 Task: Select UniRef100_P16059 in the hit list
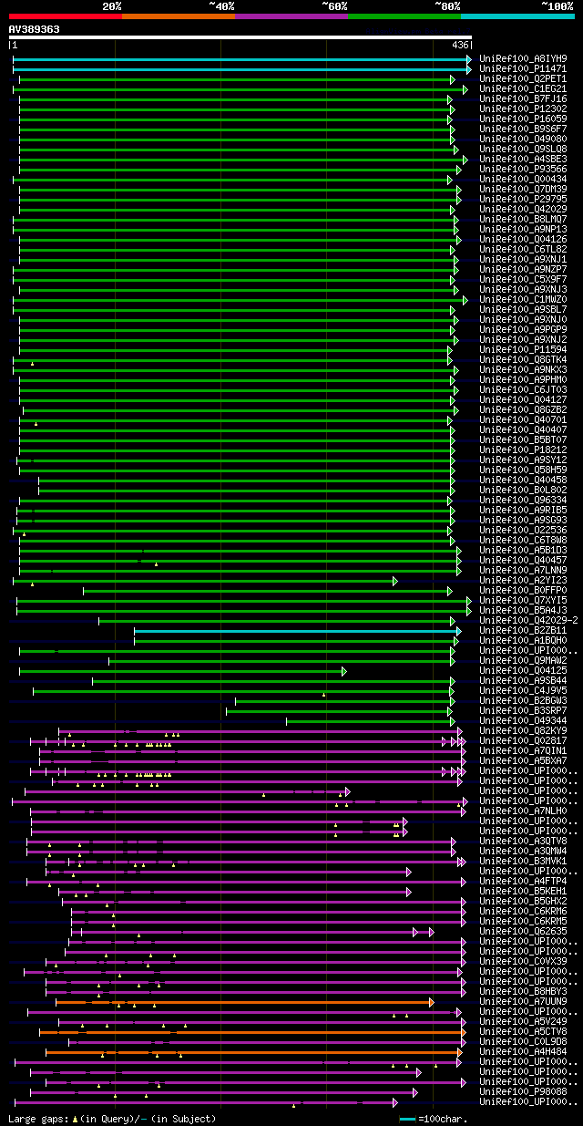pyautogui.click(x=525, y=119)
